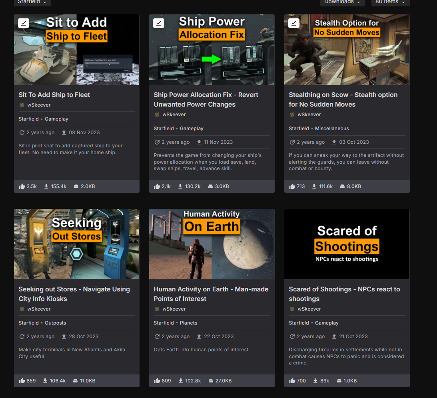Click Stealth Option for No Sudden Moves thumbnail
The image size is (437, 398).
pyautogui.click(x=347, y=50)
